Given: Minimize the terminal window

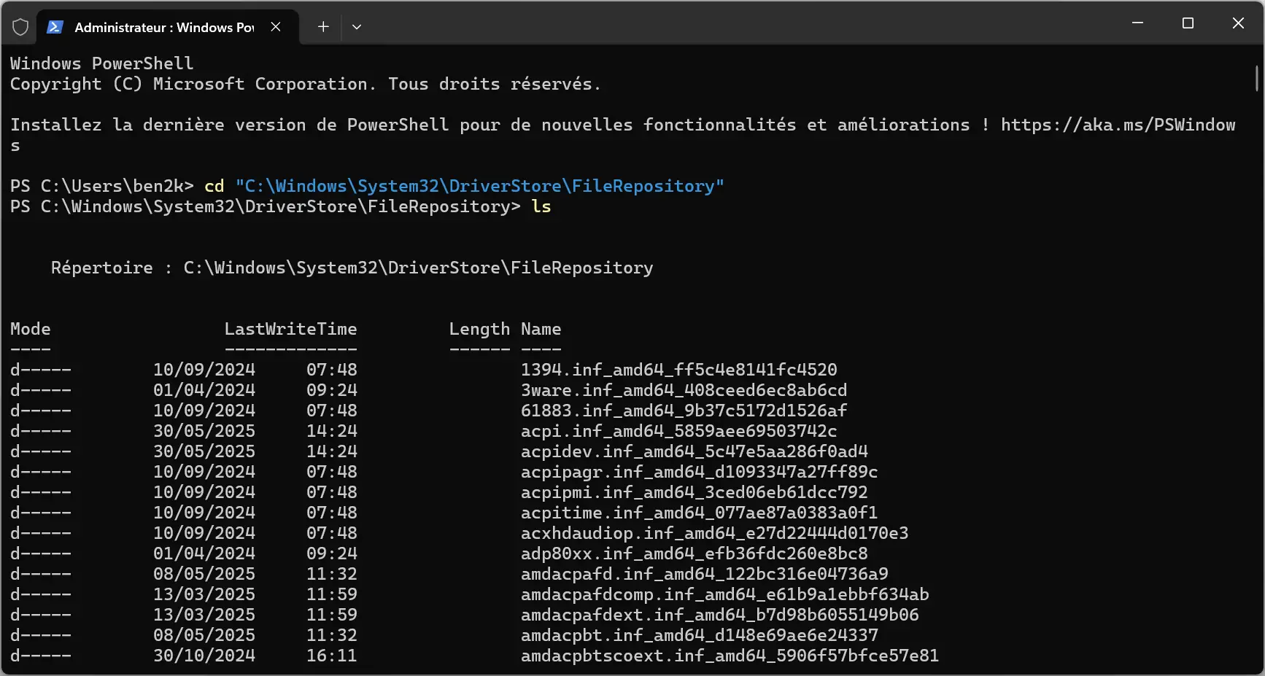Looking at the screenshot, I should point(1137,23).
